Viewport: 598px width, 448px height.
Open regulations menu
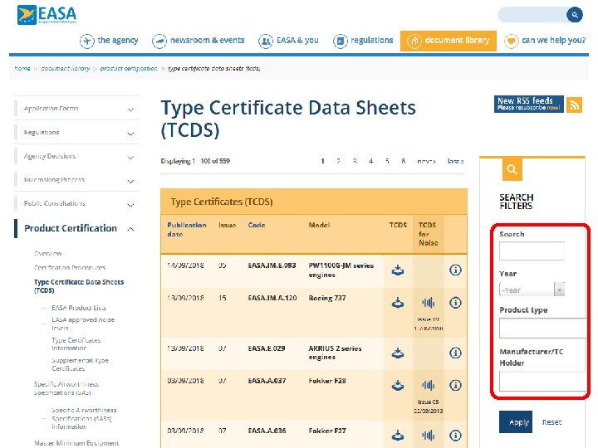pyautogui.click(x=372, y=41)
